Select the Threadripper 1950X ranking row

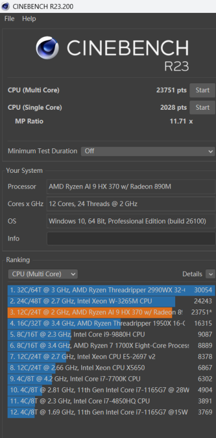tap(112, 324)
